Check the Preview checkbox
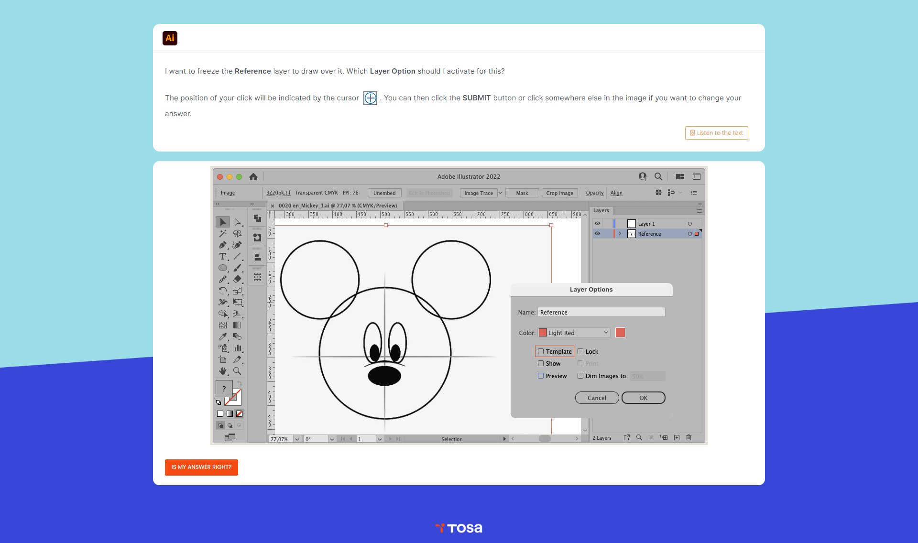918x543 pixels. pos(541,376)
